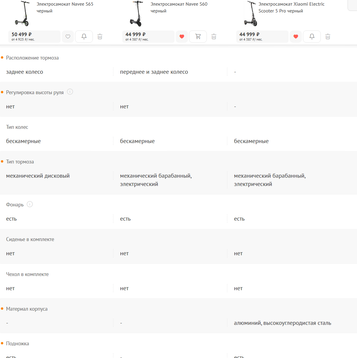Open the info tooltip next to Фонарь

(x=30, y=204)
